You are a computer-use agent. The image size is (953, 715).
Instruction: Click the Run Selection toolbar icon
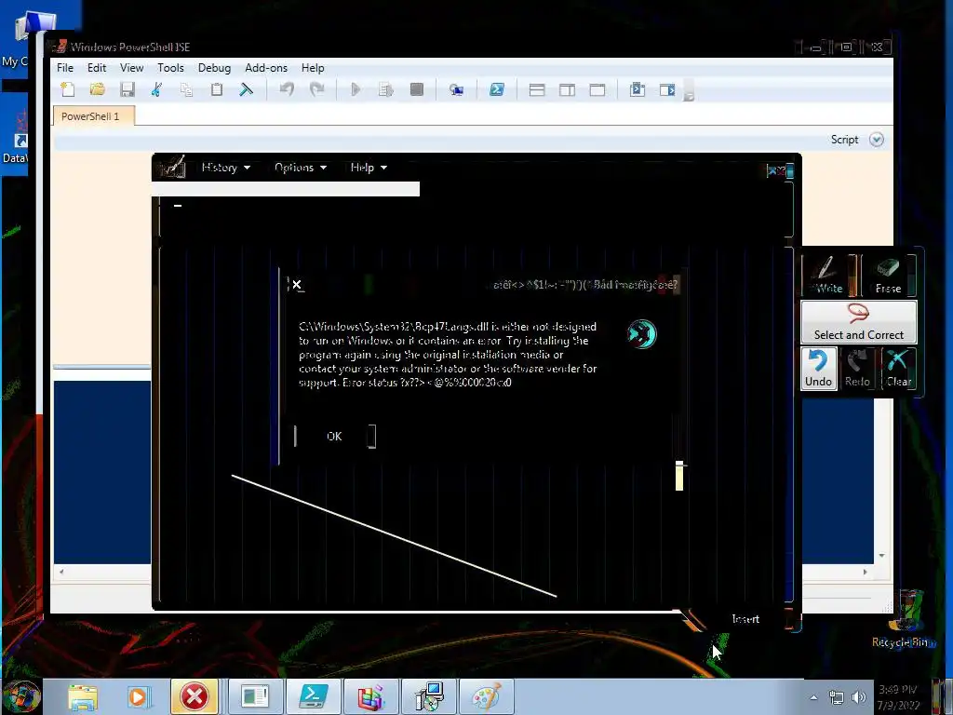386,90
